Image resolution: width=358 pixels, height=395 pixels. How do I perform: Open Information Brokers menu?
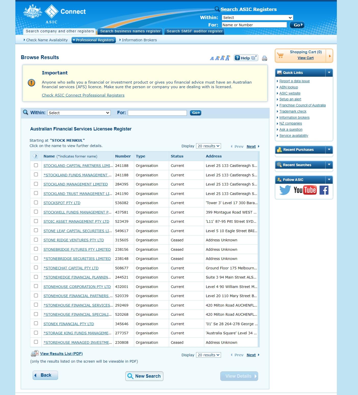pyautogui.click(x=138, y=40)
